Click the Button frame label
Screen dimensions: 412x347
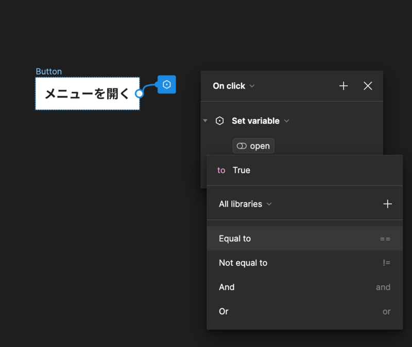pos(48,71)
